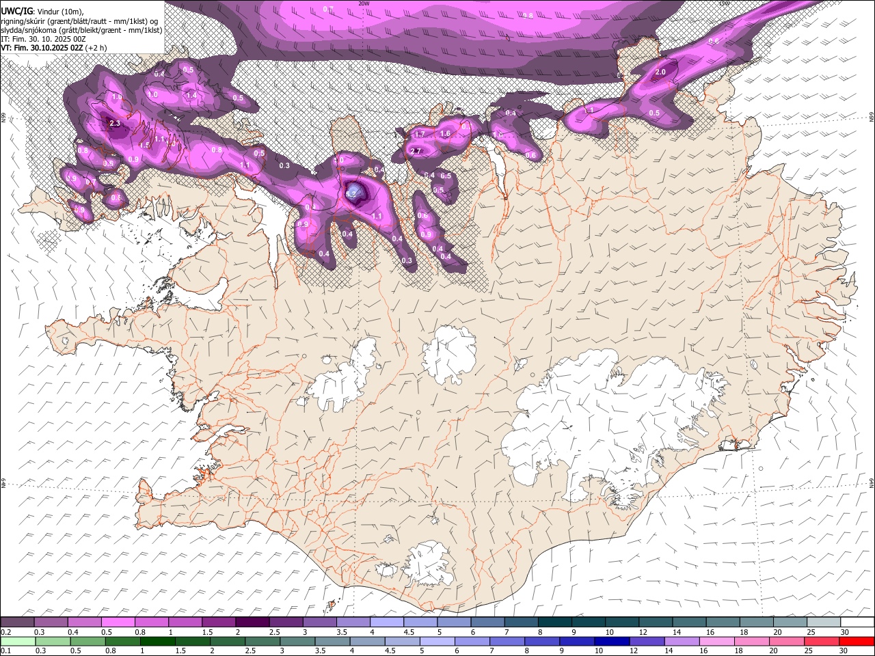Pick the slate blue 6–7 snow legend swatch

pyautogui.click(x=489, y=622)
